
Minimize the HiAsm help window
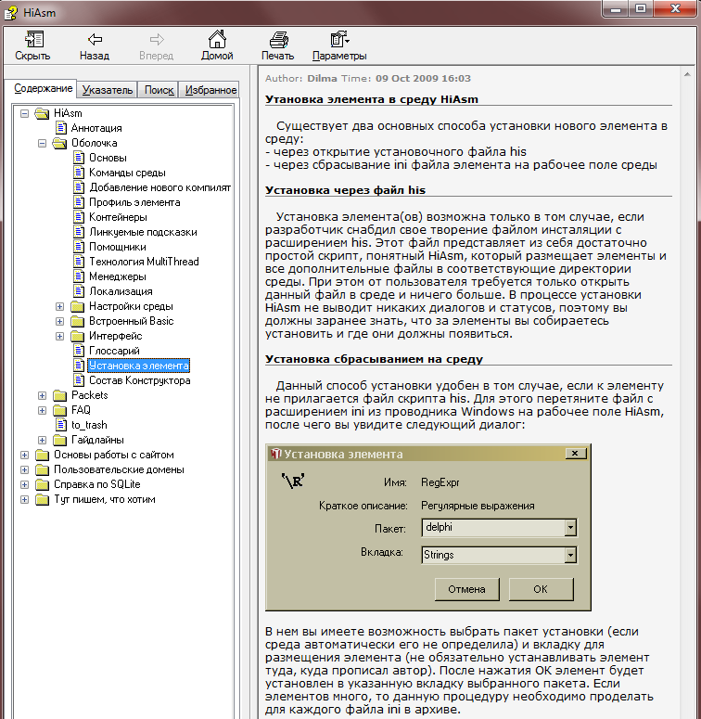pyautogui.click(x=617, y=8)
